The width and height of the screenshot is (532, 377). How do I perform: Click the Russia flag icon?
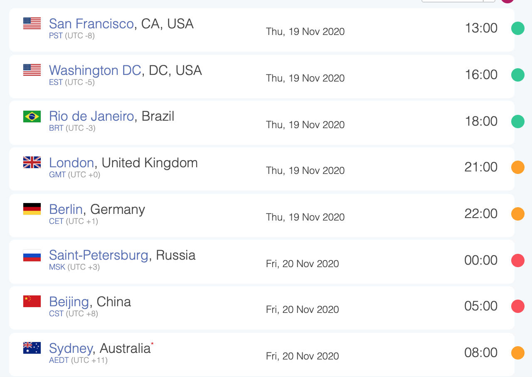pos(32,255)
